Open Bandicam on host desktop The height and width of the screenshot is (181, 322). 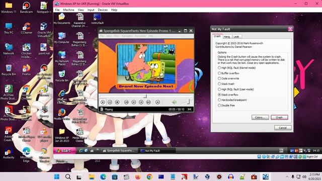click(x=26, y=8)
